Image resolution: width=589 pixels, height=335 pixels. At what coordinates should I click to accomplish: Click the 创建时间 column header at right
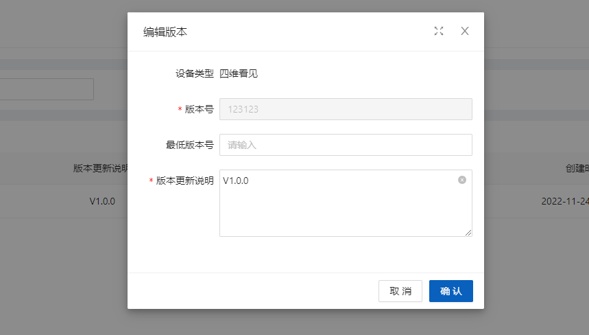point(574,169)
